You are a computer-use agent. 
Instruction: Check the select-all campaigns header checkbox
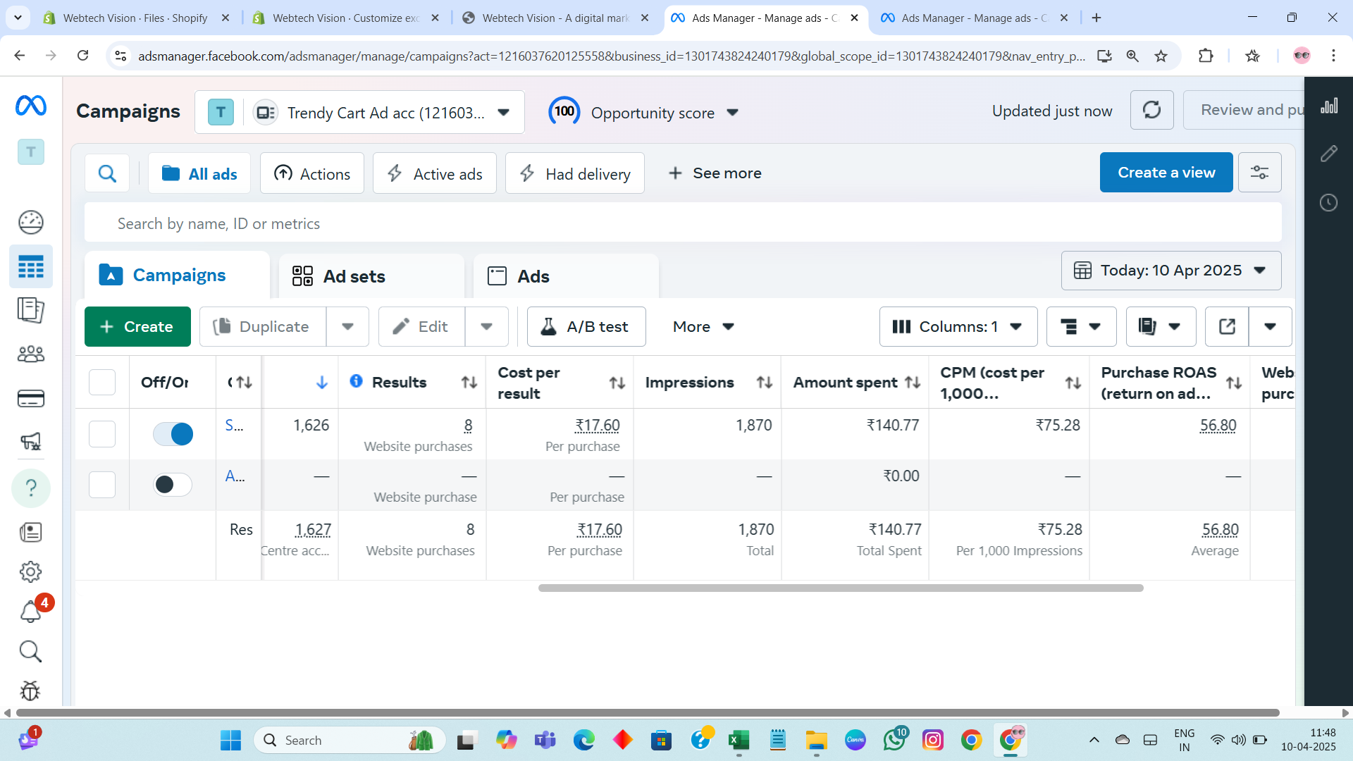point(102,383)
